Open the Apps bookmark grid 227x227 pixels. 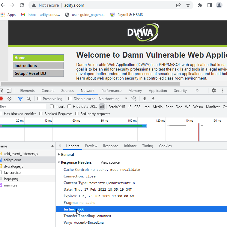[x=8, y=15]
